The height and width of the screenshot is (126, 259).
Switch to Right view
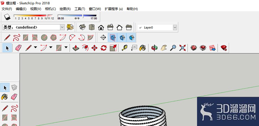click(x=110, y=27)
